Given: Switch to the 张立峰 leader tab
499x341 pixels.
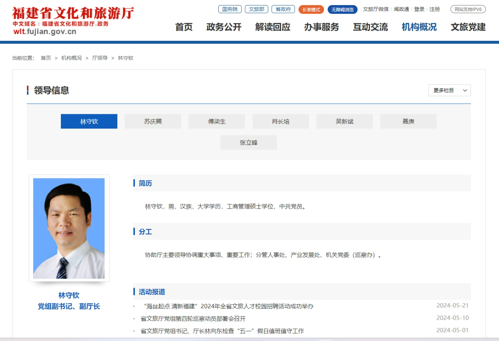Looking at the screenshot, I should pos(249,143).
